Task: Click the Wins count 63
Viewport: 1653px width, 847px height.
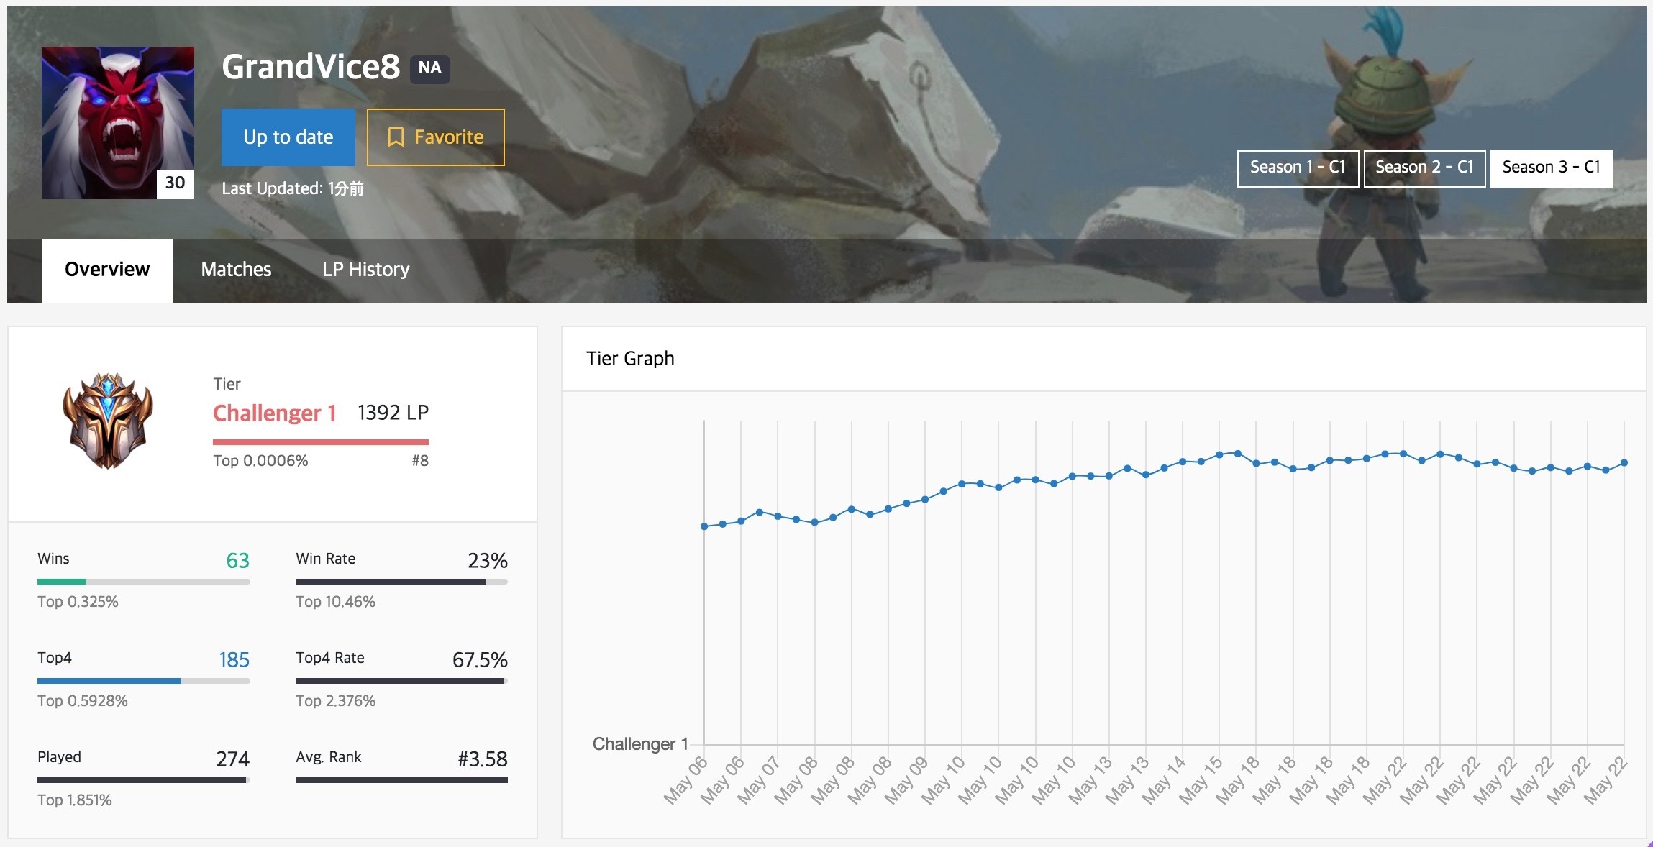Action: (238, 561)
